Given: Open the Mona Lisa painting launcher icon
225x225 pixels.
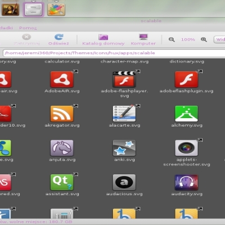Looking at the screenshot, I should [x=11, y=10].
